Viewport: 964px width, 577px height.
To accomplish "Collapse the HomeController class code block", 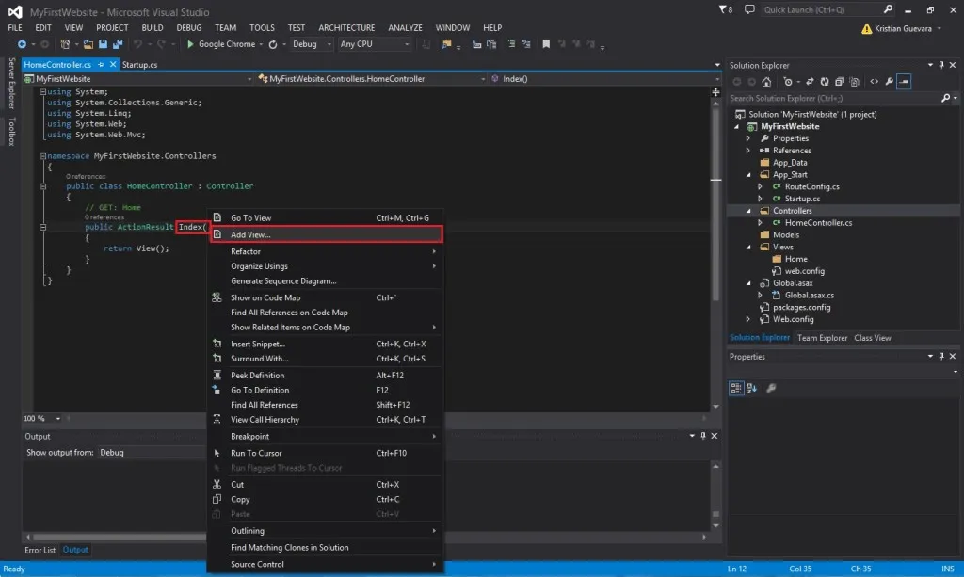I will coord(42,186).
